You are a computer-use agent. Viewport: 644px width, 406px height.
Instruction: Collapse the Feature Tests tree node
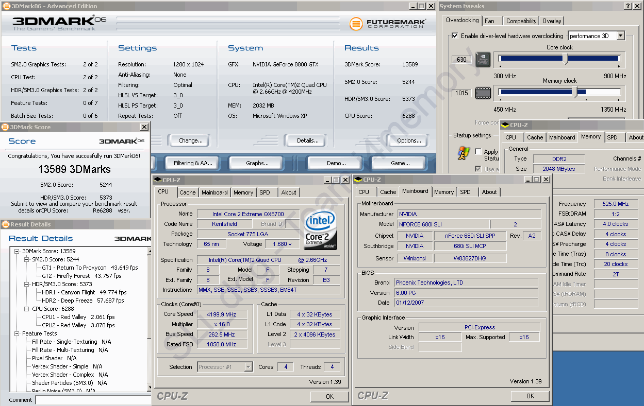coord(17,333)
